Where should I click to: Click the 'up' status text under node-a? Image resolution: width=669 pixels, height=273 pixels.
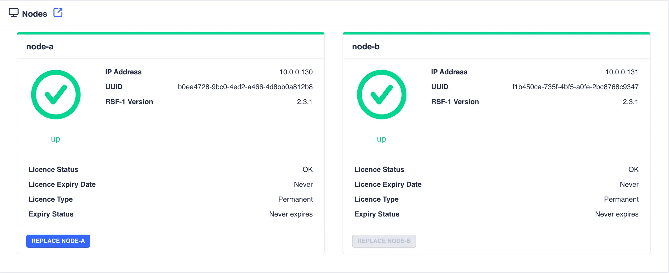(56, 139)
